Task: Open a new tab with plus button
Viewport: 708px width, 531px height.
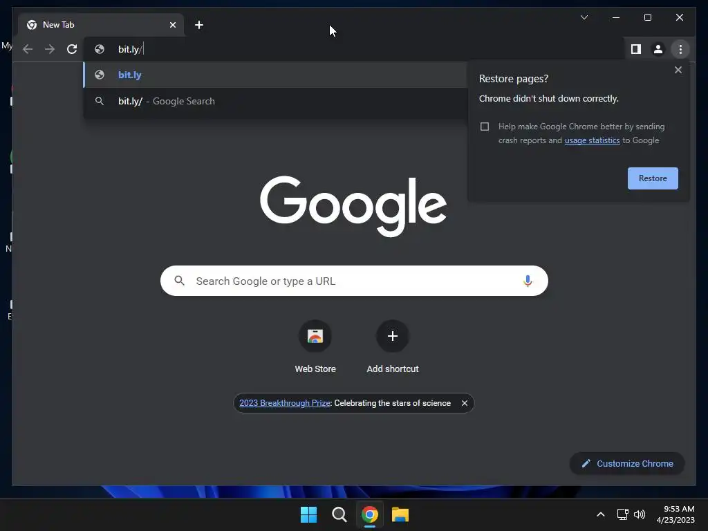Action: 199,25
